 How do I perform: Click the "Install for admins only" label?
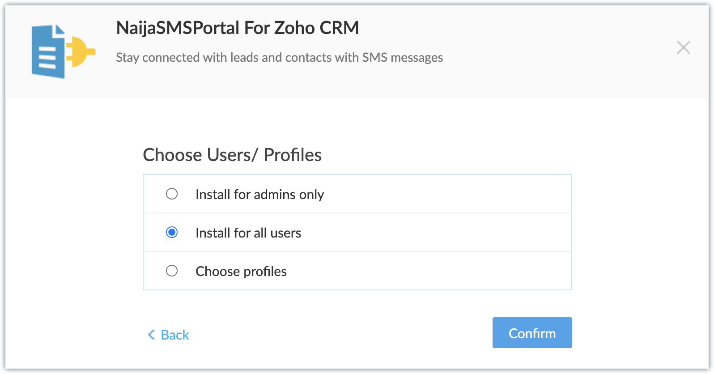[x=259, y=195]
